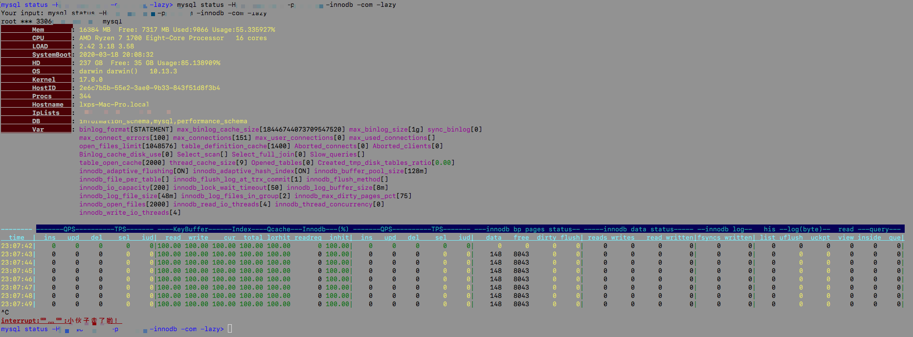
Task: Click 'thread_cache_size[9]' variable
Action: click(x=208, y=163)
